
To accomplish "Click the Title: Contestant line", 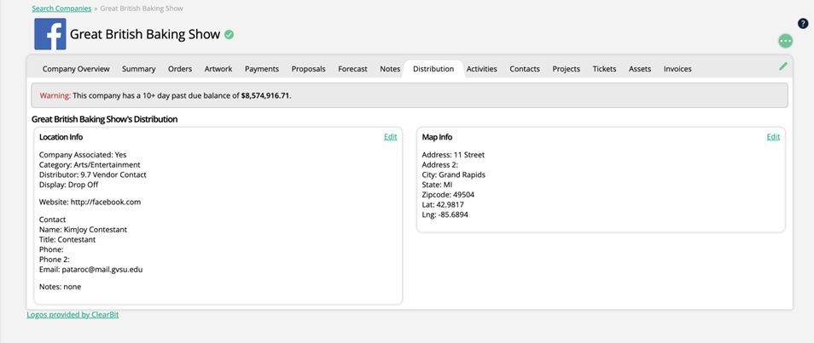I will point(67,240).
